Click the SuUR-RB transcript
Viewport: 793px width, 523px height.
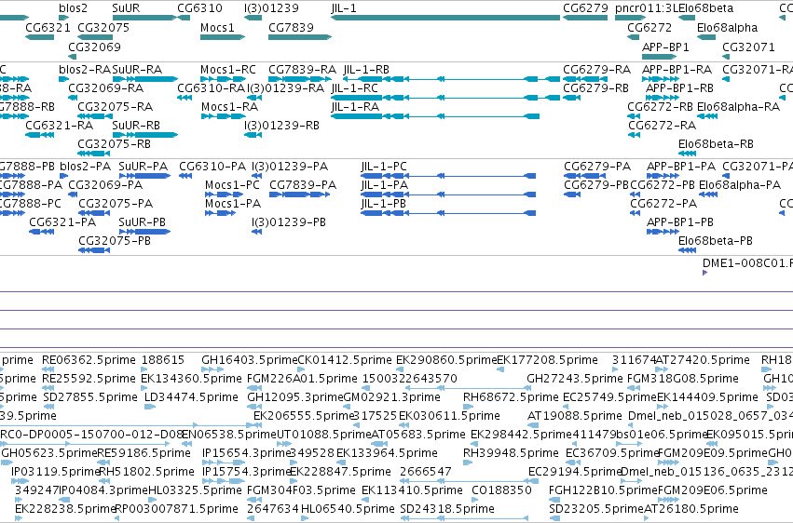(145, 135)
